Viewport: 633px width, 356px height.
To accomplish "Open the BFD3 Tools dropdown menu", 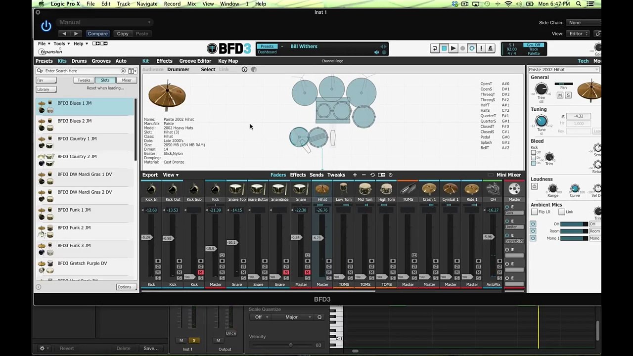I will 61,44.
